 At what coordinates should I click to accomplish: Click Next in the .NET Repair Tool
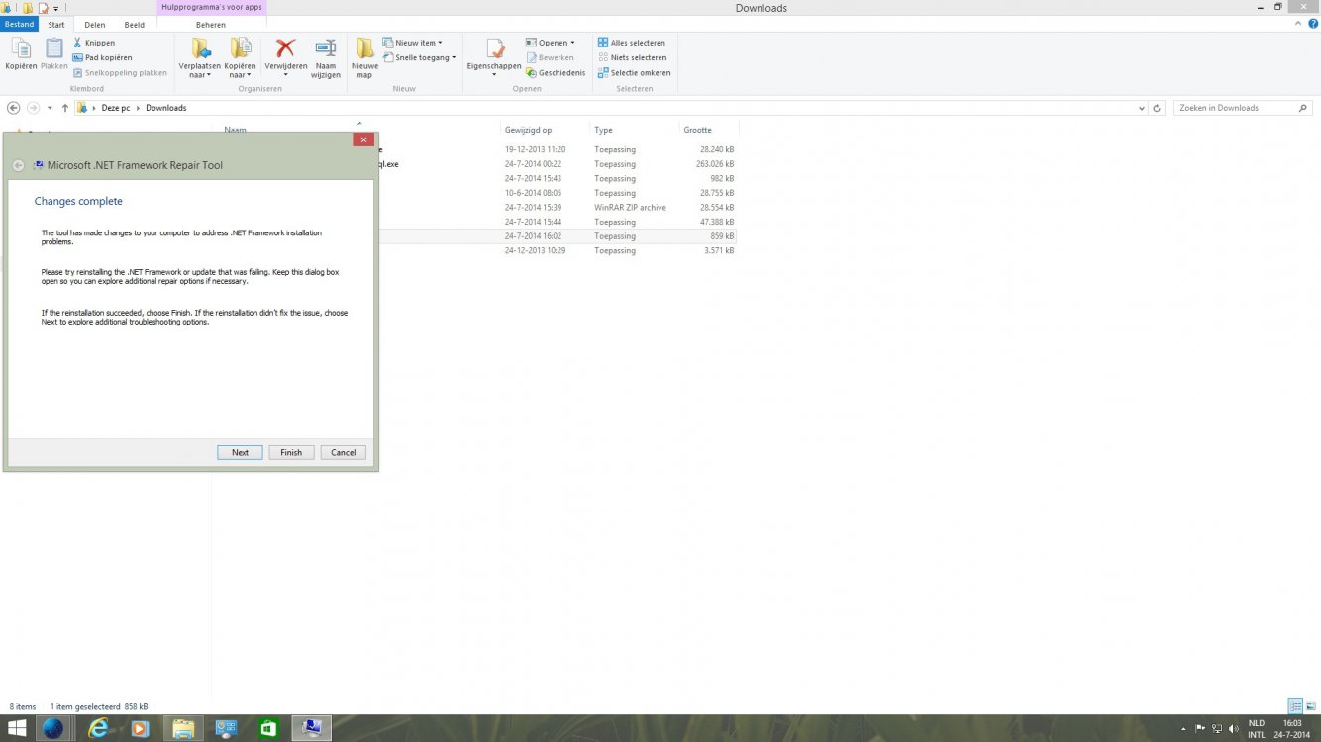pyautogui.click(x=240, y=452)
